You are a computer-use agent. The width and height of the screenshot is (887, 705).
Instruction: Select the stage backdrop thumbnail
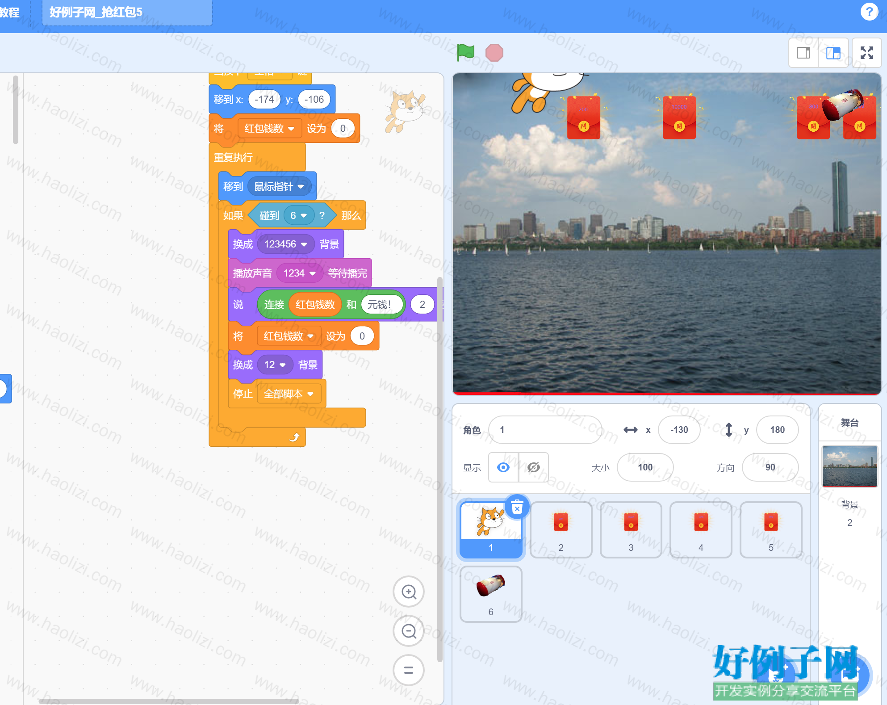(849, 466)
